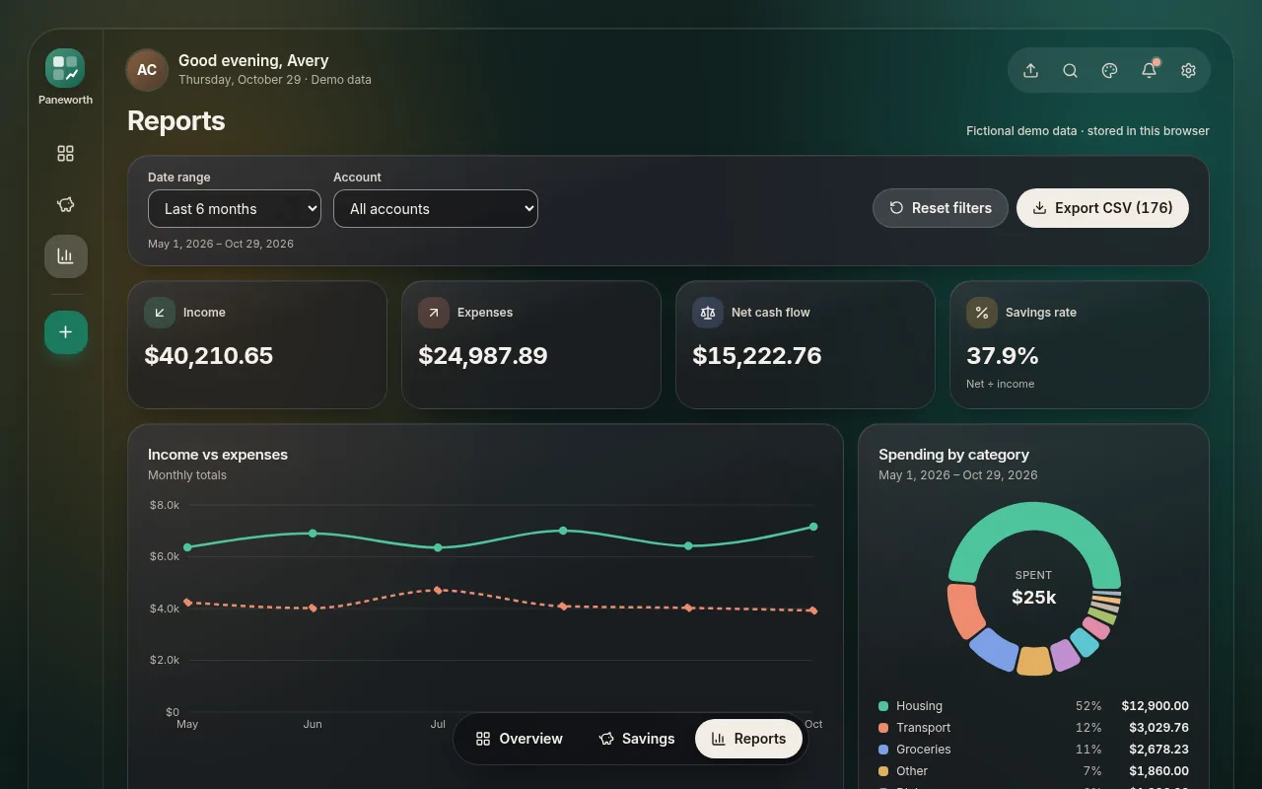Open Overview from the left sidebar grid icon

pos(65,154)
